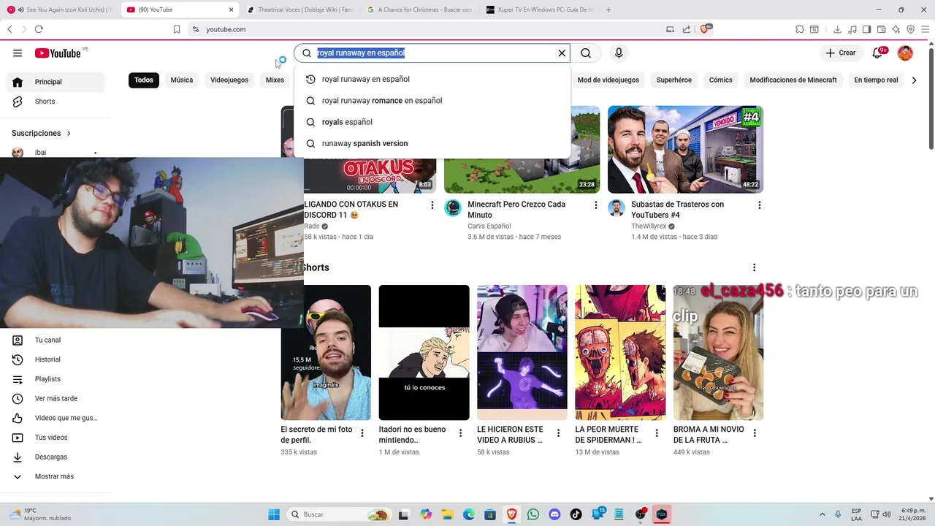935x526 pixels.
Task: Open the Shorts section three-dot menu
Action: tap(754, 267)
